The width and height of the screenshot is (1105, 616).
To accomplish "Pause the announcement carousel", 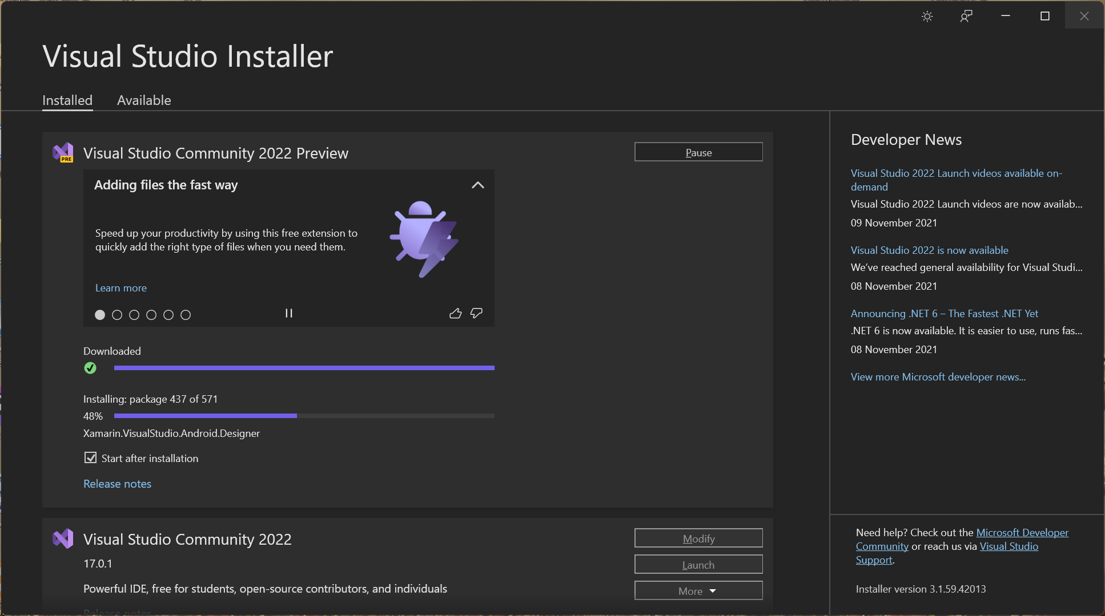I will coord(289,313).
